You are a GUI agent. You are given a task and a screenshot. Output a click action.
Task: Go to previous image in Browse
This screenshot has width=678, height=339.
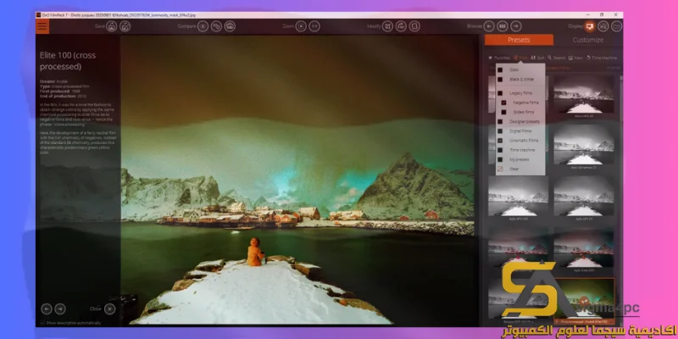(489, 26)
